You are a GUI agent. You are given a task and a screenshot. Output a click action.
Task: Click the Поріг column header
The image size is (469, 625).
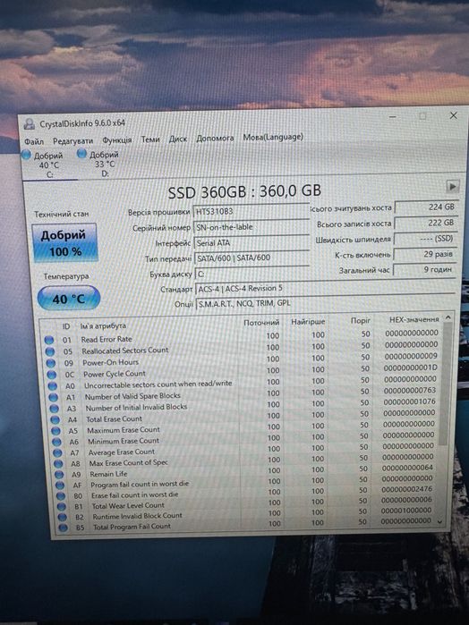(361, 320)
